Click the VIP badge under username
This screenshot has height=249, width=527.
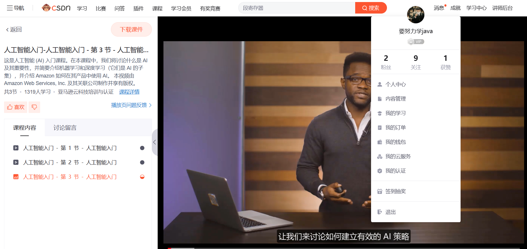tap(416, 42)
